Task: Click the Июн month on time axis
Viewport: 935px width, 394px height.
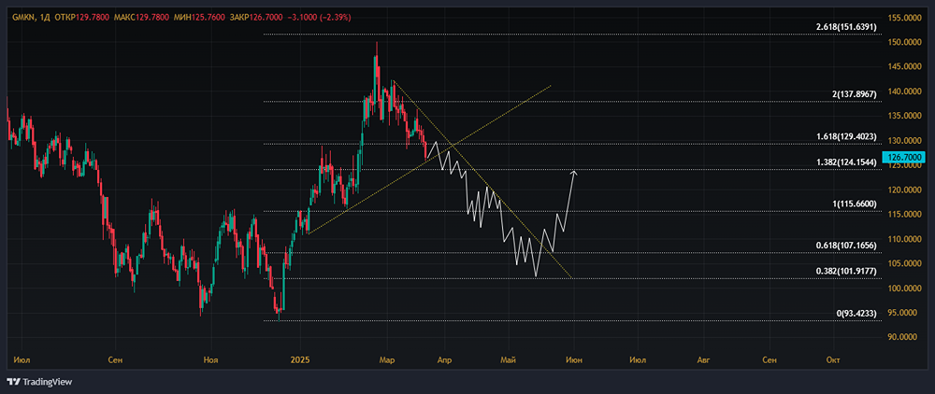Action: (x=574, y=360)
